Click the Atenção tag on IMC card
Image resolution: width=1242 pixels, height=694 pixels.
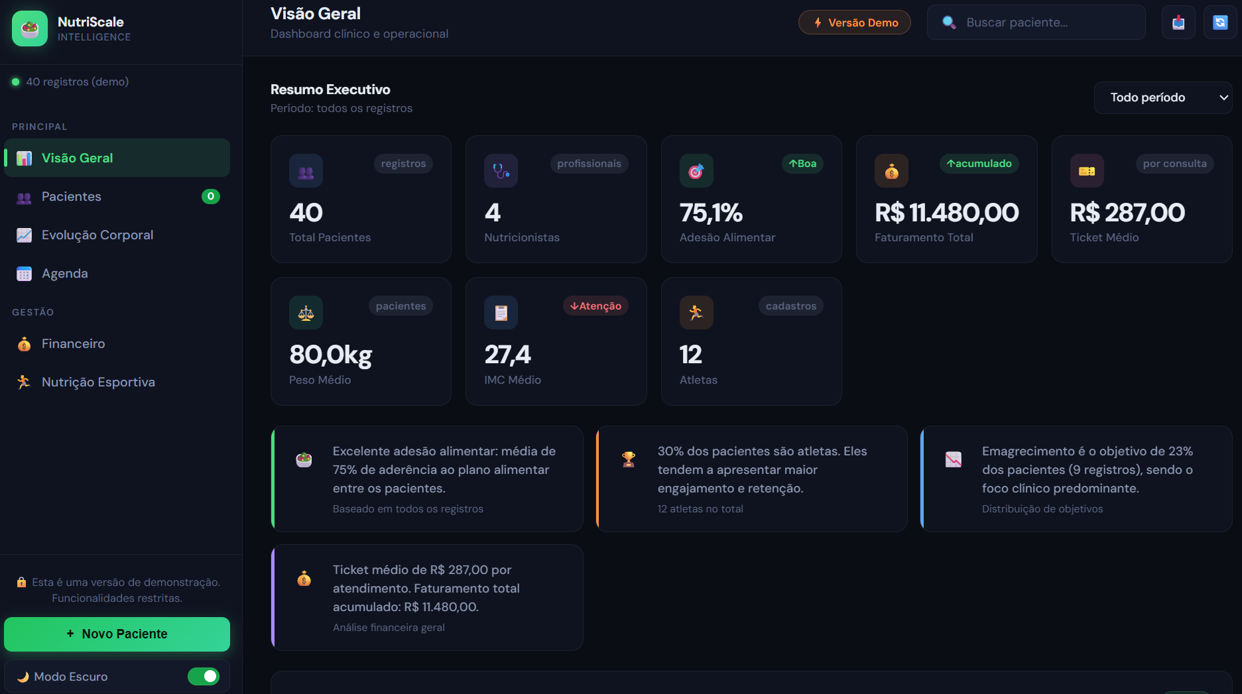596,306
